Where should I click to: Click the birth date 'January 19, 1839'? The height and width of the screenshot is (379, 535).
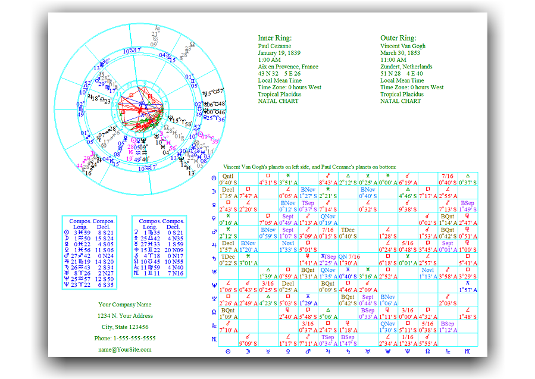[x=279, y=53]
